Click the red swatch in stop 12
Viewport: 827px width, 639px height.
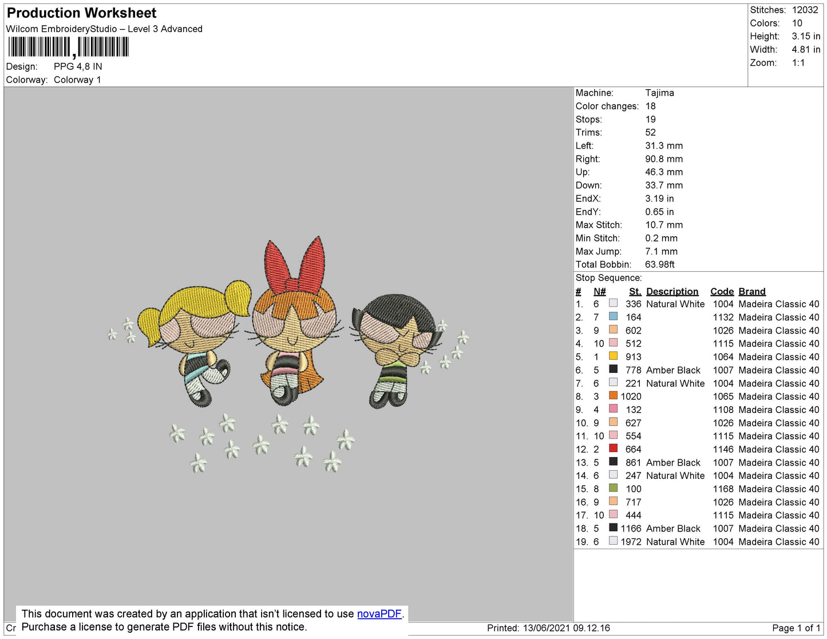click(x=613, y=449)
